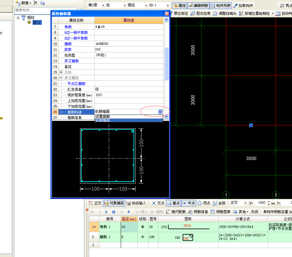The image size is (292, 257).
Task: Select 纵筋锚固 in dropdown list
Action: pos(129,120)
